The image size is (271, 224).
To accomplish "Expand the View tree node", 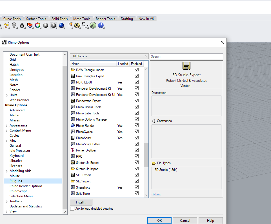I will pyautogui.click(x=6, y=212).
